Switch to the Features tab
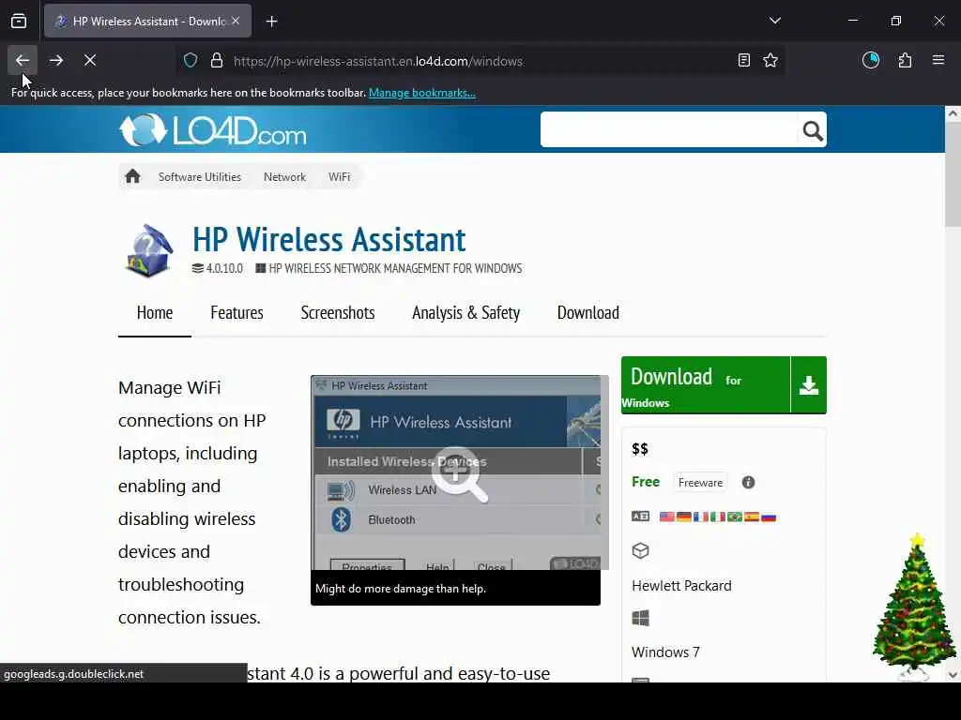 coord(236,313)
